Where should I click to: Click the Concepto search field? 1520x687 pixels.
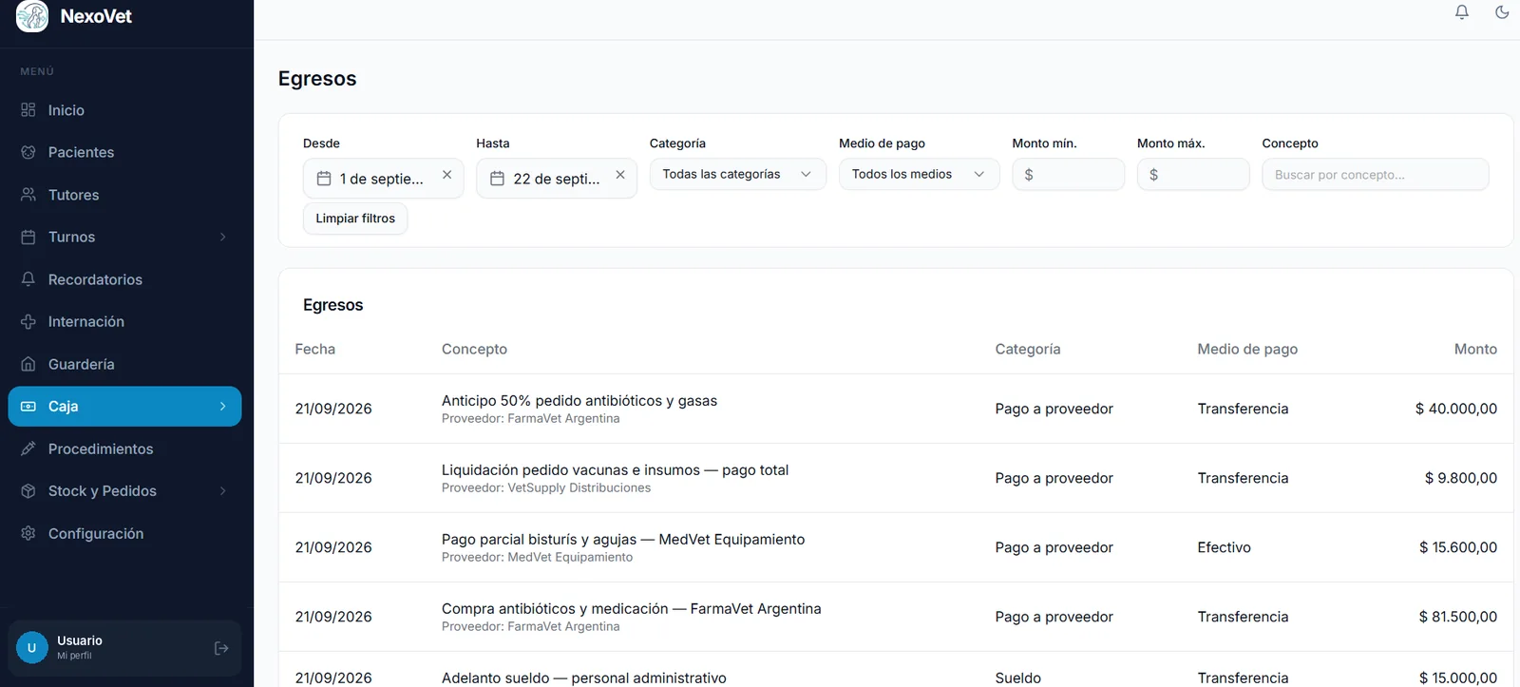pyautogui.click(x=1375, y=175)
